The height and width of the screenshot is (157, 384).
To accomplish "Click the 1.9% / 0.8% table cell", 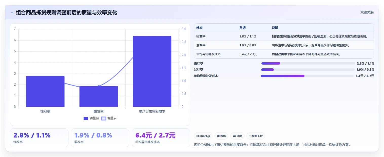I will click(x=248, y=45).
